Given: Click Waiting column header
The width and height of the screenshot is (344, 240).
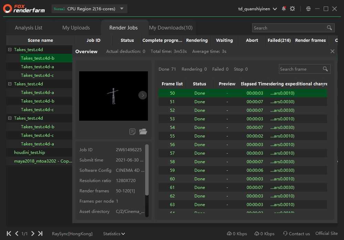Looking at the screenshot, I should tap(224, 40).
